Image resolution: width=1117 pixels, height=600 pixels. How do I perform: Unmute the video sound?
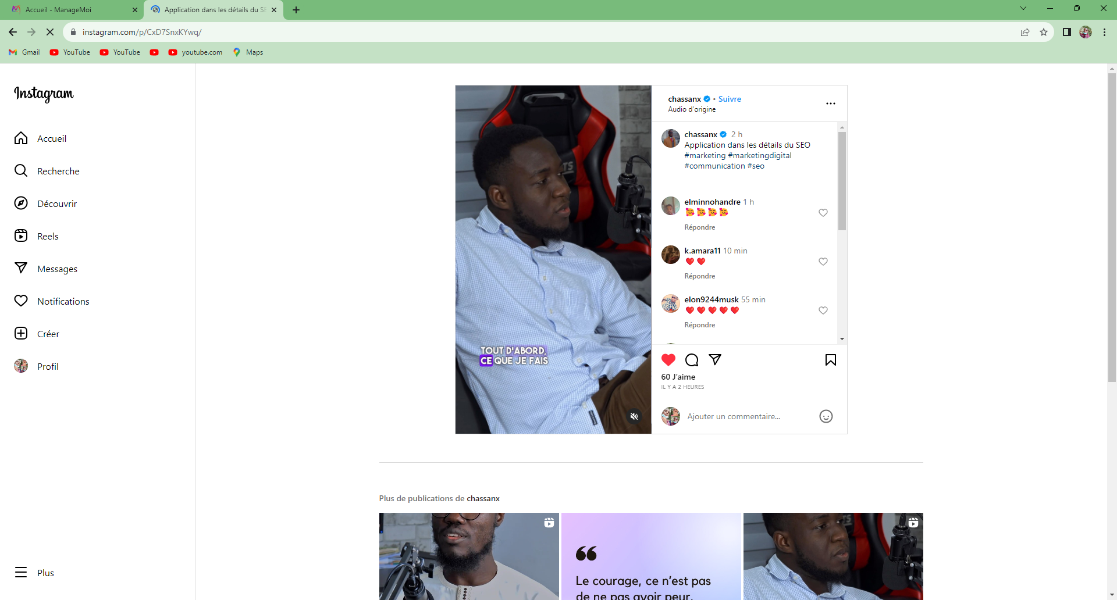[634, 416]
